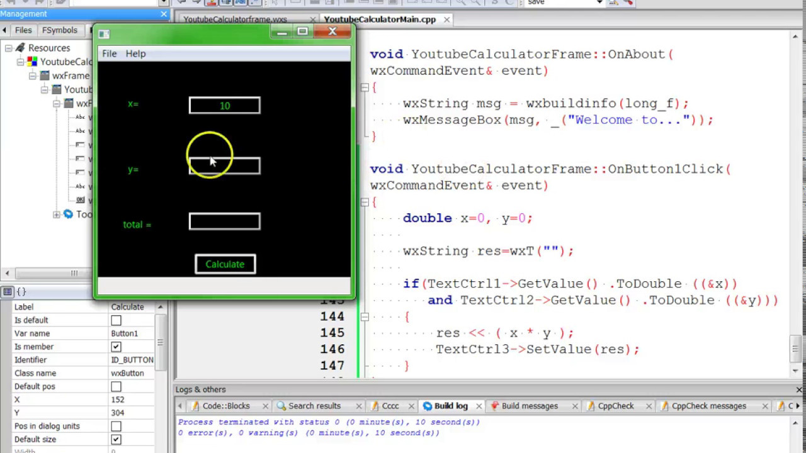Screen dimensions: 806x453
Task: Click the horizontal scrollbar of the resource tree
Action: tap(74, 273)
